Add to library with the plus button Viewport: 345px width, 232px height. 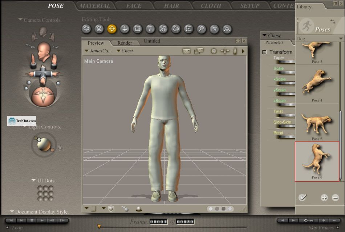click(324, 198)
